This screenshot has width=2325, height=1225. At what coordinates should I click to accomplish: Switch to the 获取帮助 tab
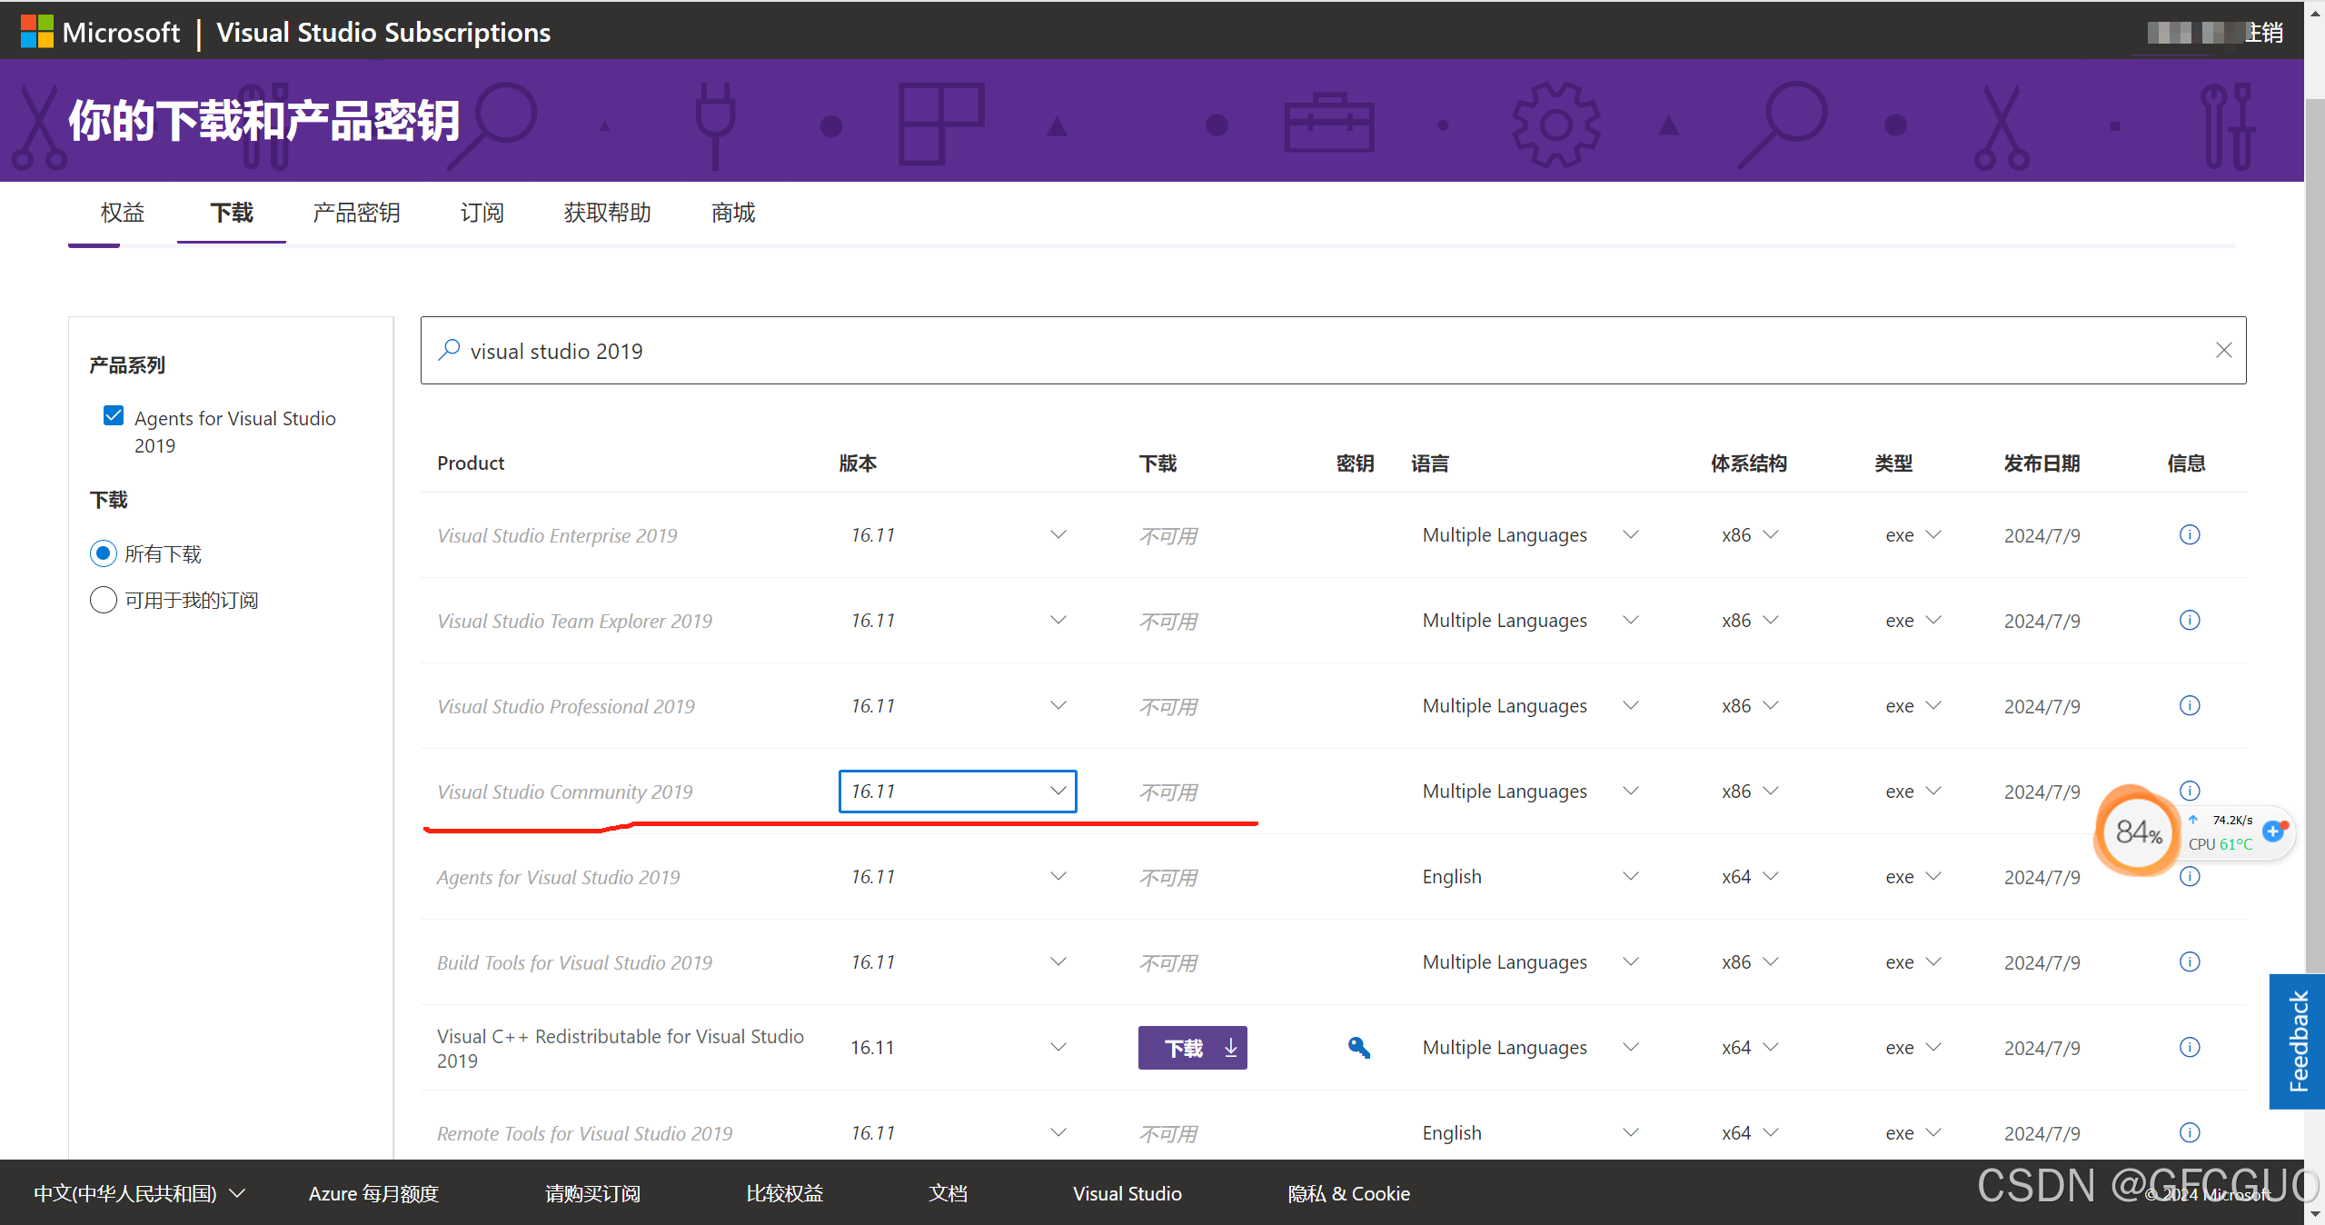coord(607,213)
